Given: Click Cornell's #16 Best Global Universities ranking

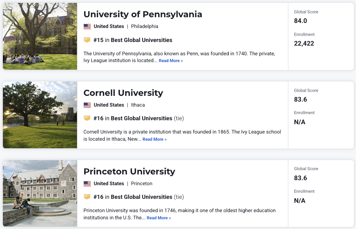Looking at the screenshot, I should [x=133, y=118].
